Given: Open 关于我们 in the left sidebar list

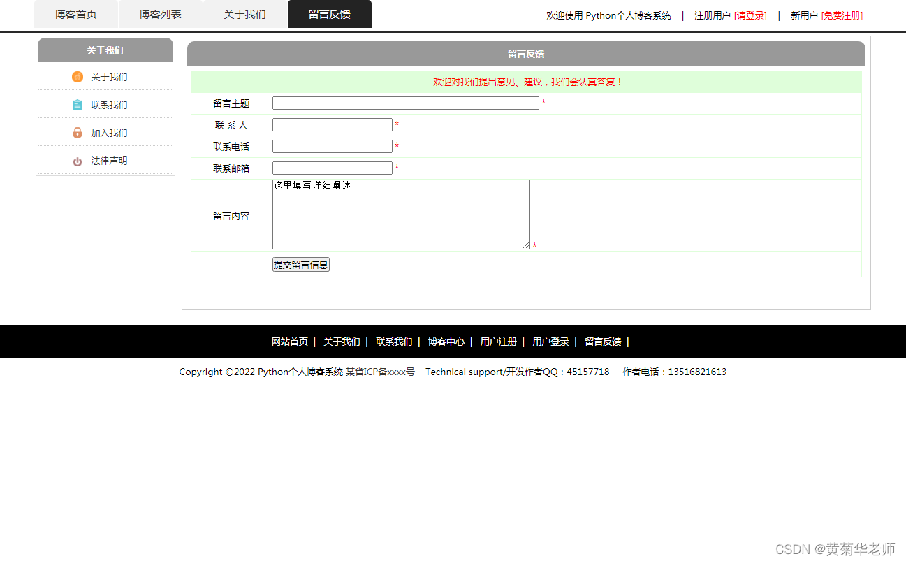Looking at the screenshot, I should [x=109, y=77].
